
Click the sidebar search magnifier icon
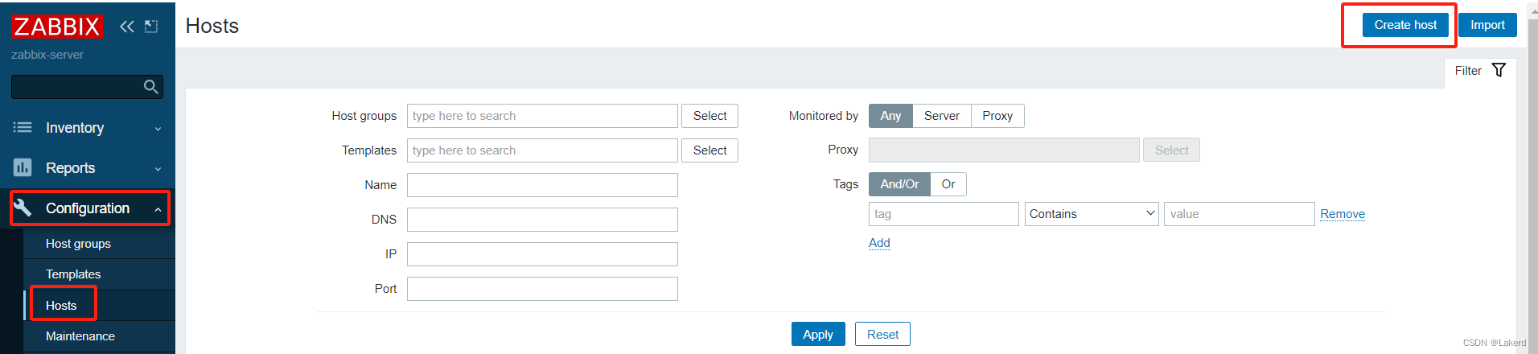point(150,87)
